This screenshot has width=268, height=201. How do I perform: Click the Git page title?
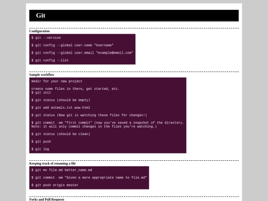41,15
